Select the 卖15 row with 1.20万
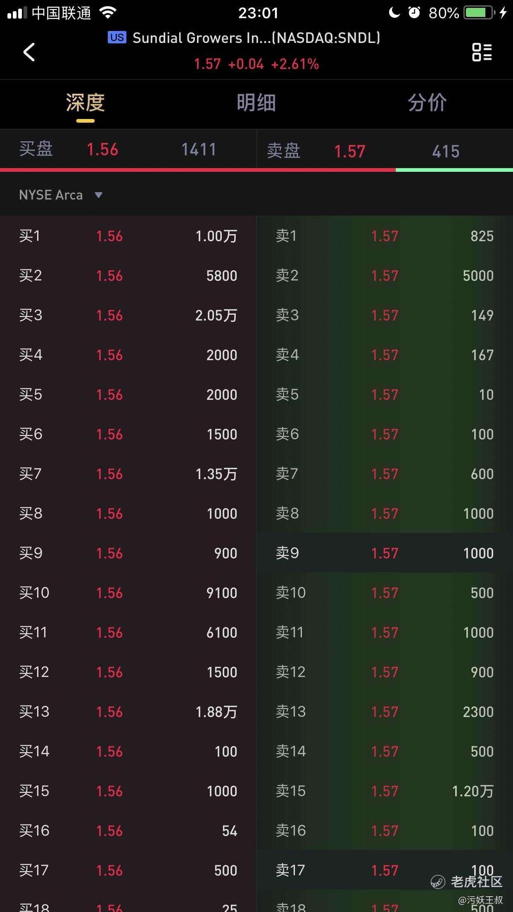 point(385,791)
